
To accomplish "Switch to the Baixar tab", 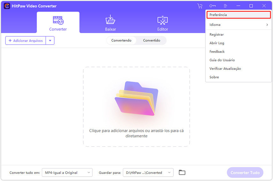I will tap(110, 23).
